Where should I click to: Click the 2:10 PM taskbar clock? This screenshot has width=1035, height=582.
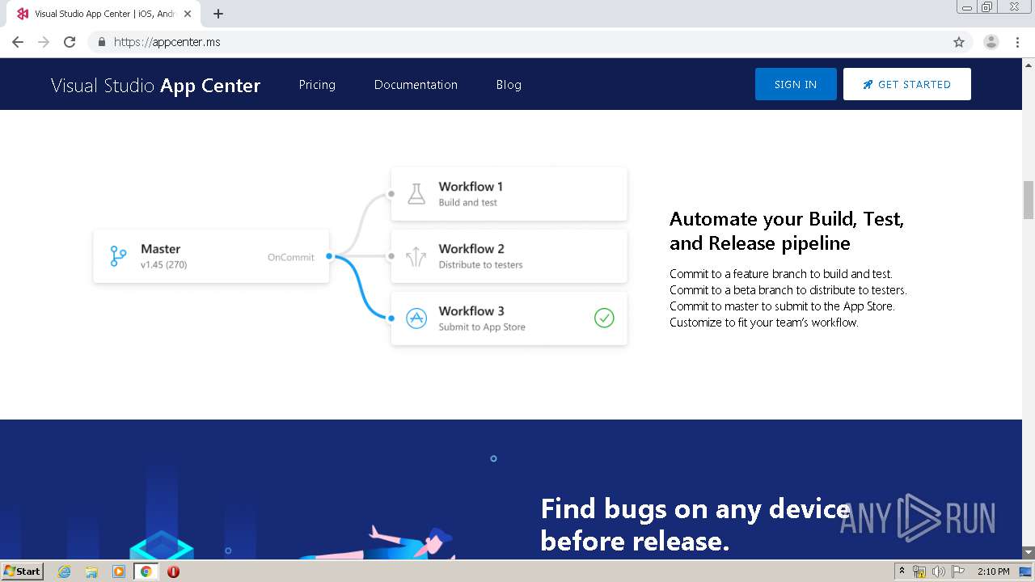point(993,571)
